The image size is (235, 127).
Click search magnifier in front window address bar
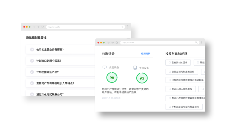click(x=196, y=43)
